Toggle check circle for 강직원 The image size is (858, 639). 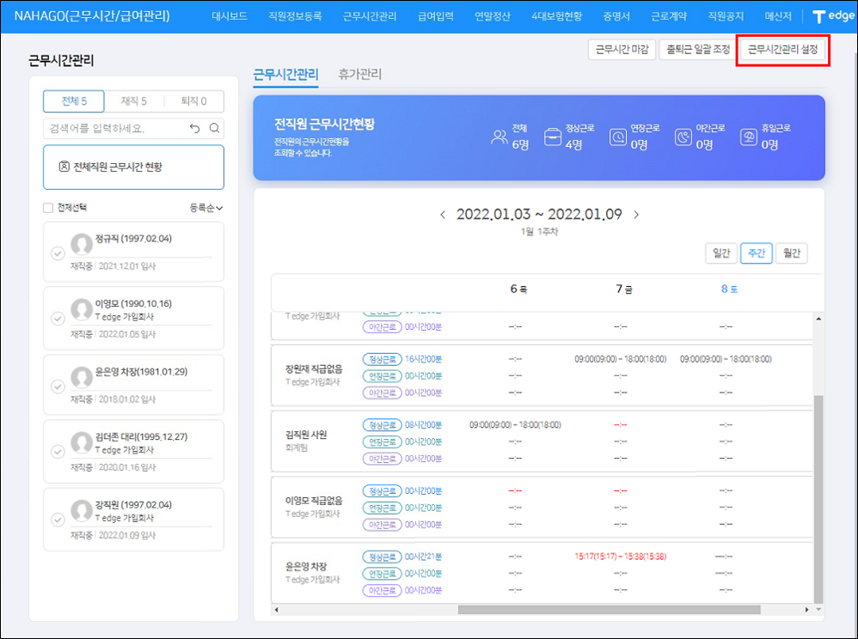click(x=58, y=520)
